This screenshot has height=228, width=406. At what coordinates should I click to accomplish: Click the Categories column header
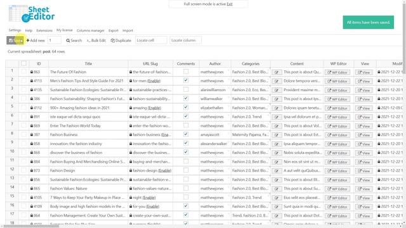[251, 63]
